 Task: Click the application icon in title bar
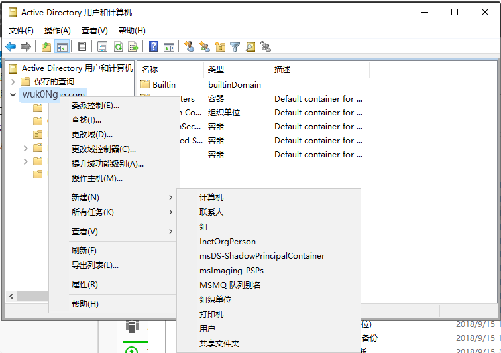click(13, 13)
